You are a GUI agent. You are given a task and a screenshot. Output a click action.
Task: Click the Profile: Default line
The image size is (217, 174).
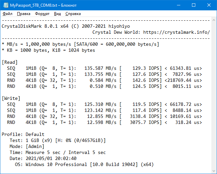click(x=23, y=134)
